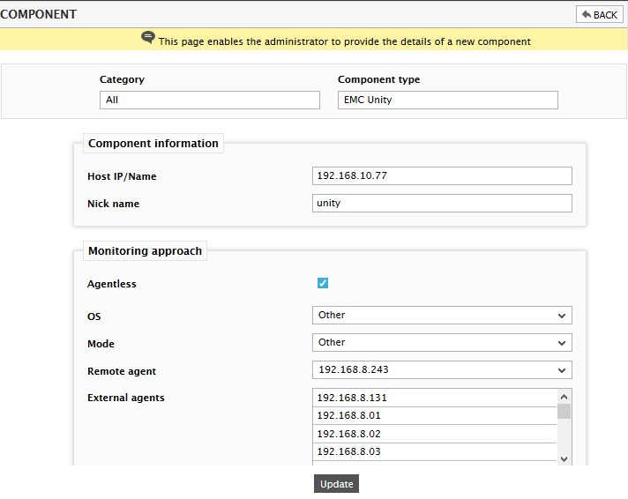Viewport: 628px width, 499px height.
Task: Select external agent 192.168.8.01
Action: [x=435, y=416]
